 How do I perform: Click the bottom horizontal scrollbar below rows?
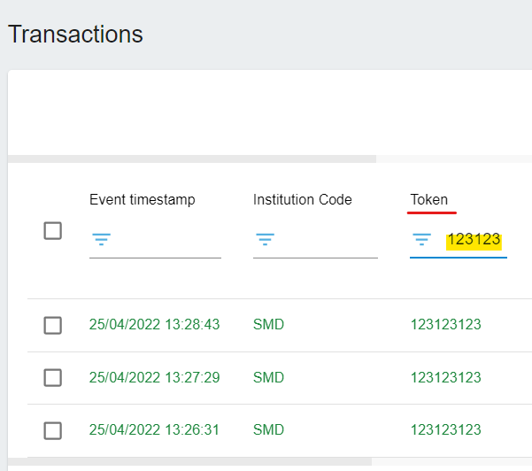pos(189,461)
